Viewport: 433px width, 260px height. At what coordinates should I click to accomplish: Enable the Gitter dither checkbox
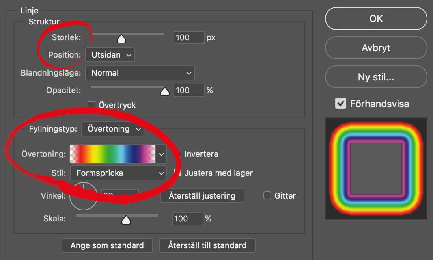(x=267, y=195)
